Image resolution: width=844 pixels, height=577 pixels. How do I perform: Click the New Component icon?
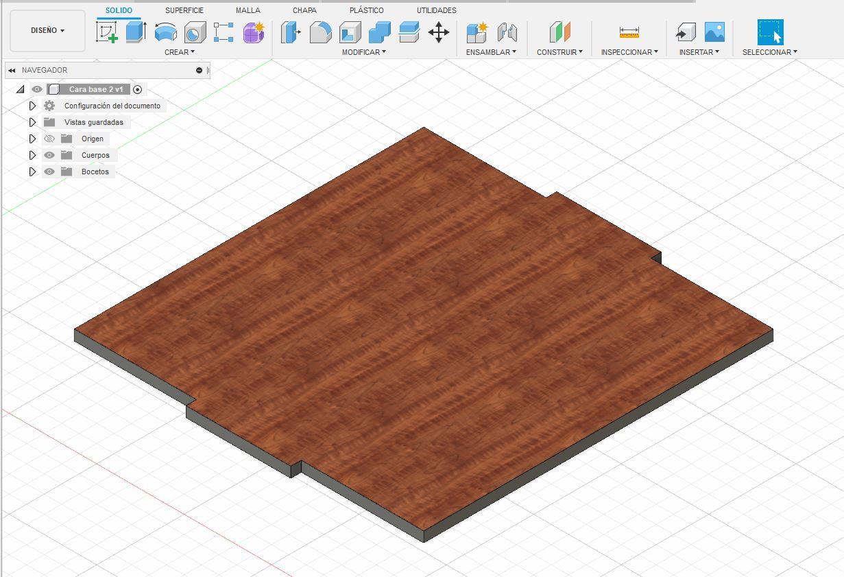click(x=477, y=32)
